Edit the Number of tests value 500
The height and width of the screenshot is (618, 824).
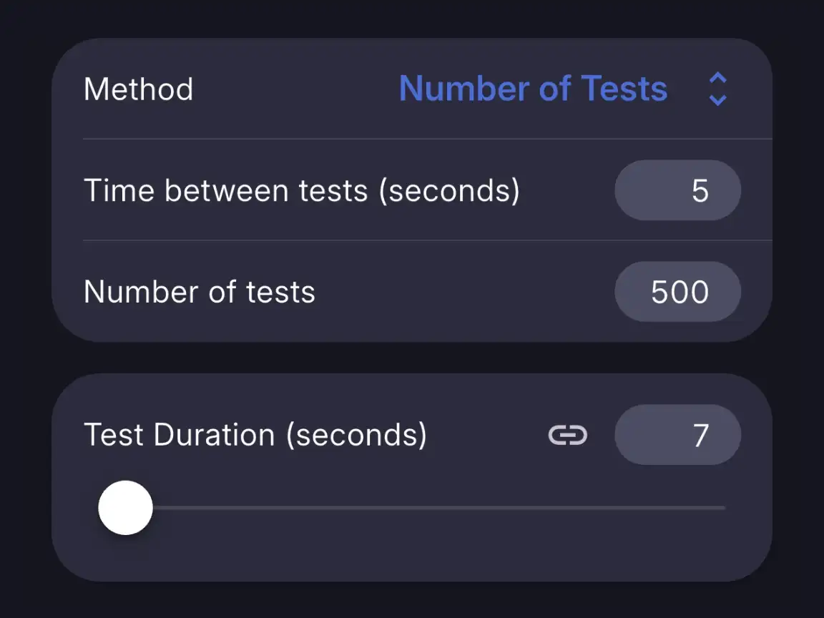(677, 291)
